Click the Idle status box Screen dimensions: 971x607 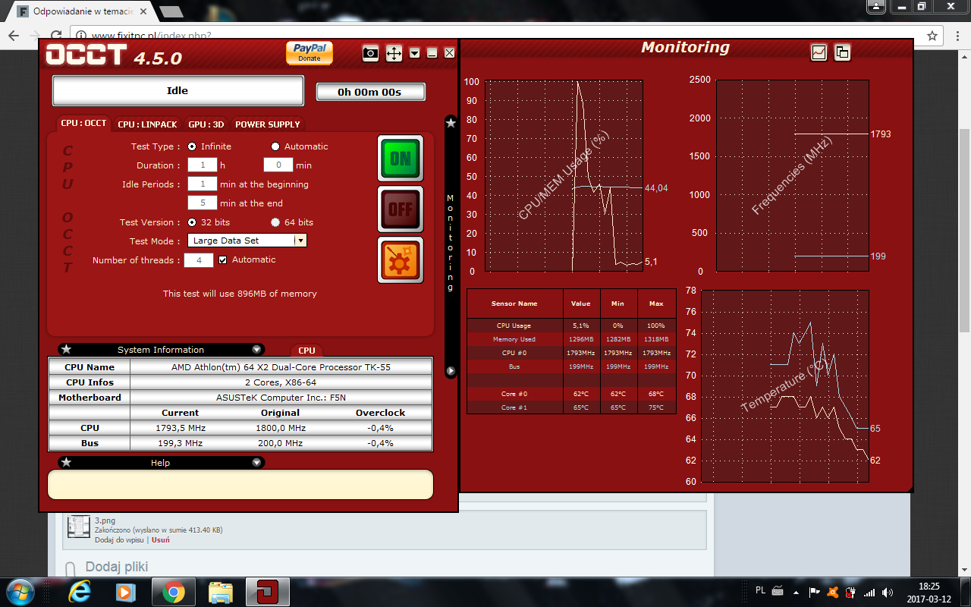178,90
